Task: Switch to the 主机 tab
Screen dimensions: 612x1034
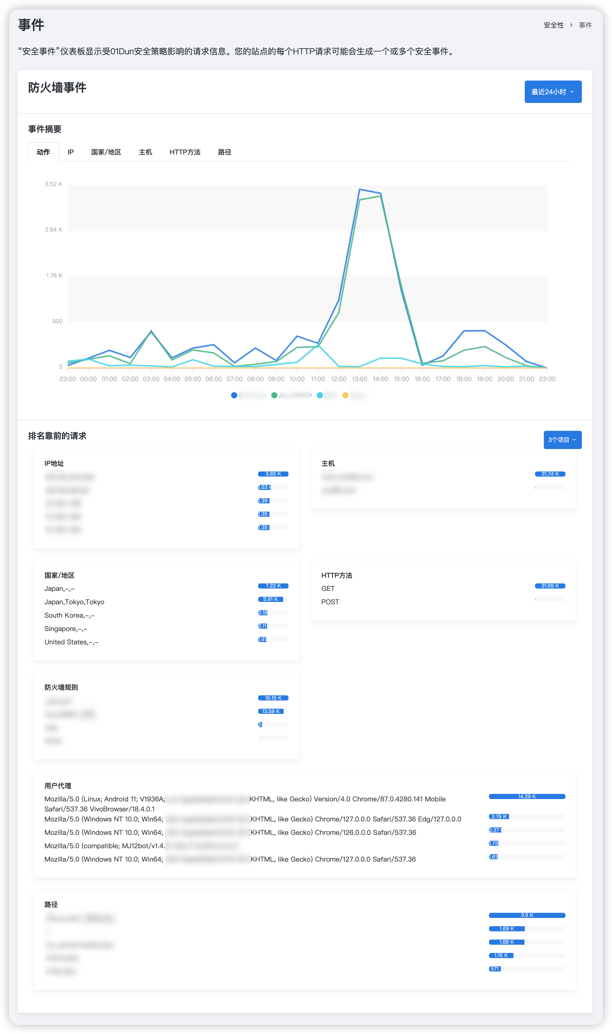Action: [145, 152]
